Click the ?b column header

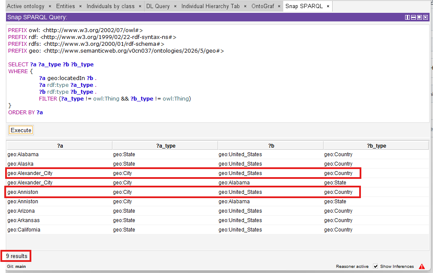pos(271,146)
